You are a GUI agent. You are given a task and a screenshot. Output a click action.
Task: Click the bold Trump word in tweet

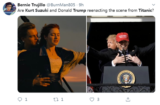pyautogui.click(x=79, y=11)
